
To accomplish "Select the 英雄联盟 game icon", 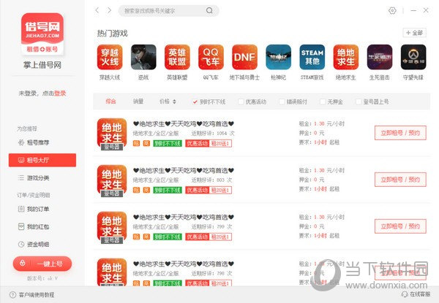I will [177, 57].
